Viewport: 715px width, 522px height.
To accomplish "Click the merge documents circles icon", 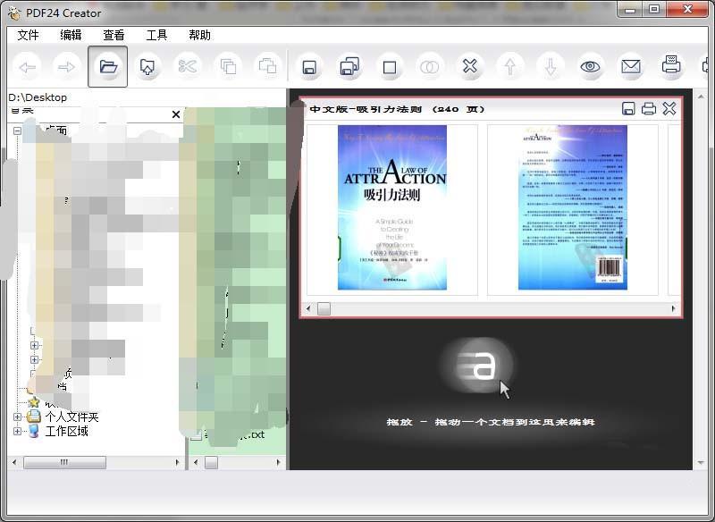I will tap(427, 65).
